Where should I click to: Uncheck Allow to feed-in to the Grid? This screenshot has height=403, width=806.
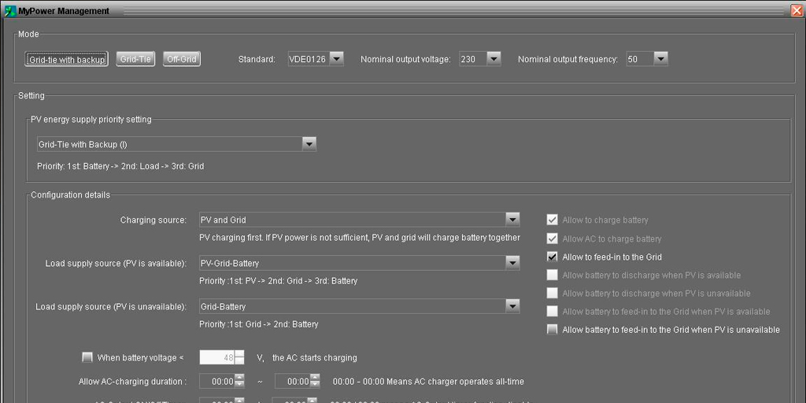coord(553,257)
